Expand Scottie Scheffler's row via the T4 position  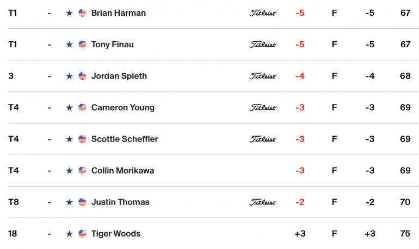pos(14,139)
